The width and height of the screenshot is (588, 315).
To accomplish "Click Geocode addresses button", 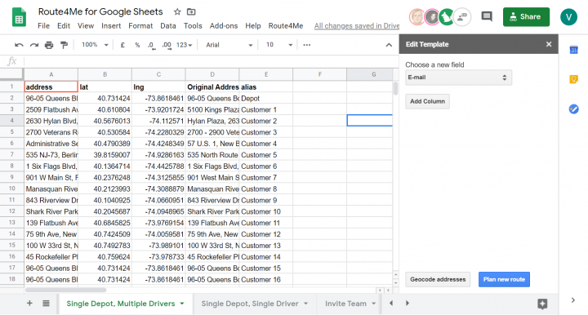I will coord(438,279).
